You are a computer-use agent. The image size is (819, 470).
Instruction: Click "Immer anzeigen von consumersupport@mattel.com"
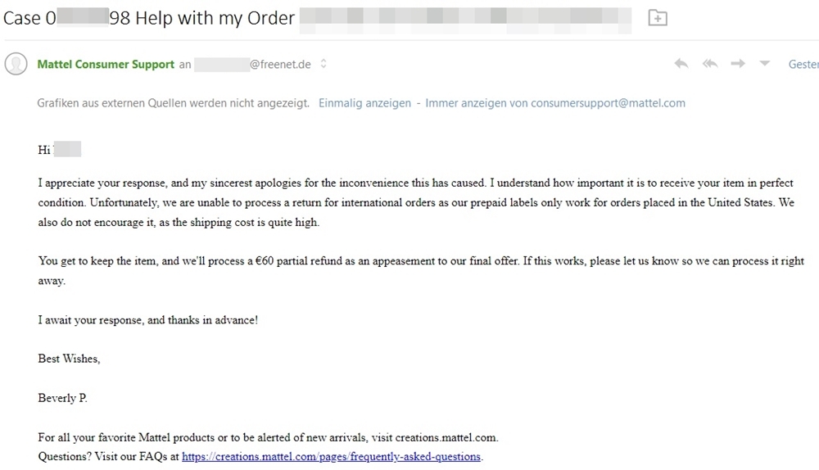pyautogui.click(x=554, y=103)
